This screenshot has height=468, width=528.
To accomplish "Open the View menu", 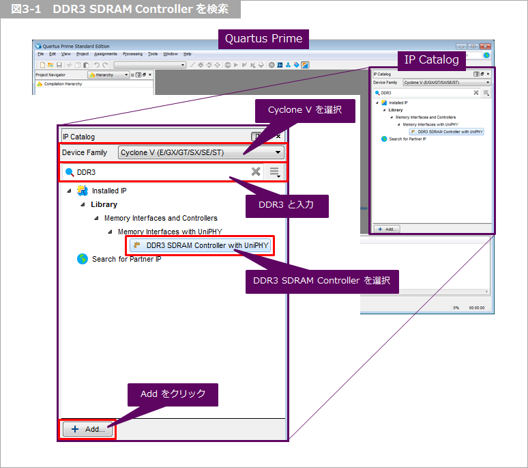I will click(66, 54).
